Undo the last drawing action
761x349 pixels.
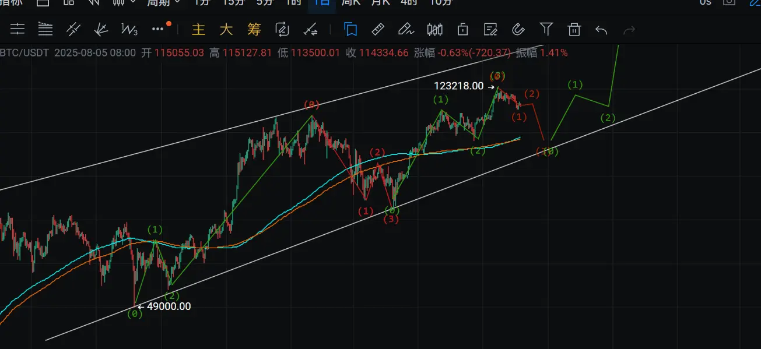click(601, 29)
